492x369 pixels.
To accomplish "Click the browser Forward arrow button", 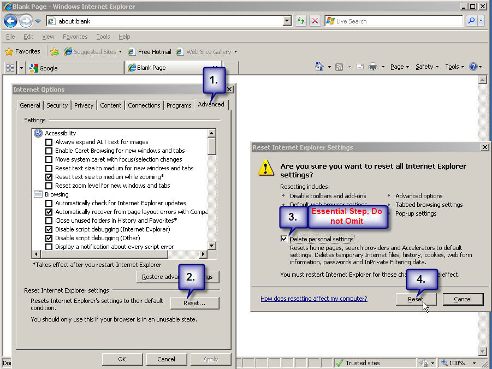I will click(26, 21).
